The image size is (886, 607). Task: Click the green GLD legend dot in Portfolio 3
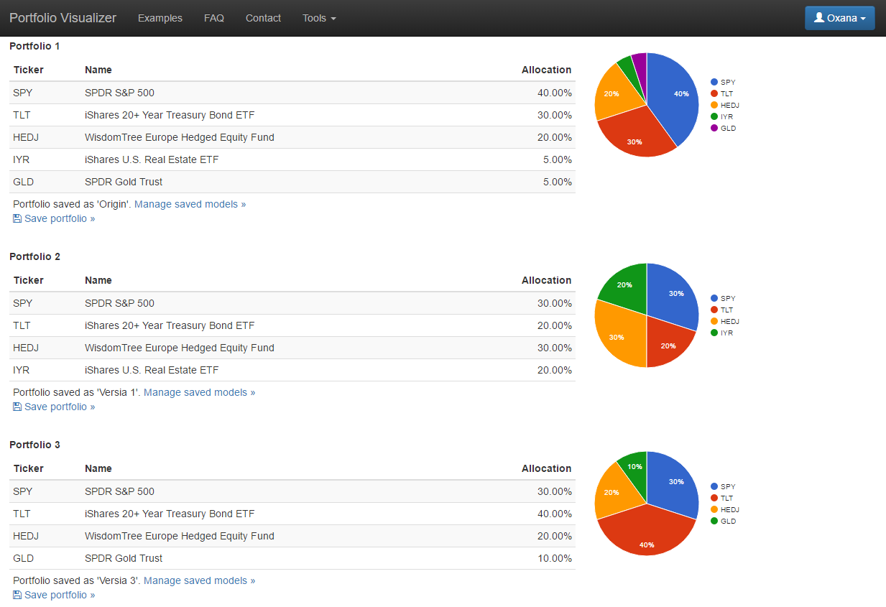[714, 521]
